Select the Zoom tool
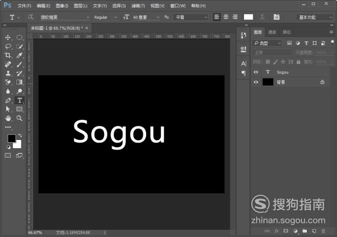 [x=19, y=118]
